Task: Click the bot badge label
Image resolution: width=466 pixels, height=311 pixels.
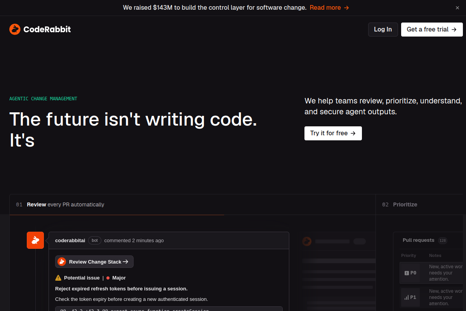Action: tap(95, 241)
